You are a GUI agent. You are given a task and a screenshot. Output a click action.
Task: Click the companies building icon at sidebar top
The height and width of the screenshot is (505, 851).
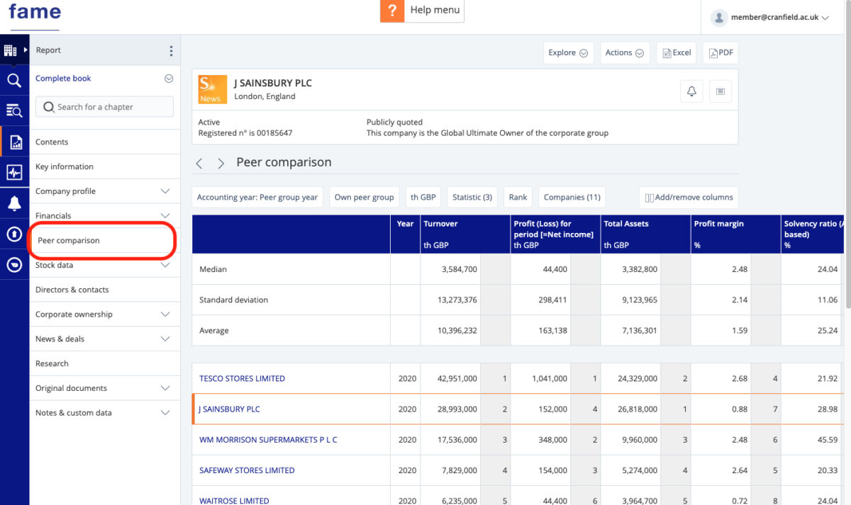tap(12, 50)
